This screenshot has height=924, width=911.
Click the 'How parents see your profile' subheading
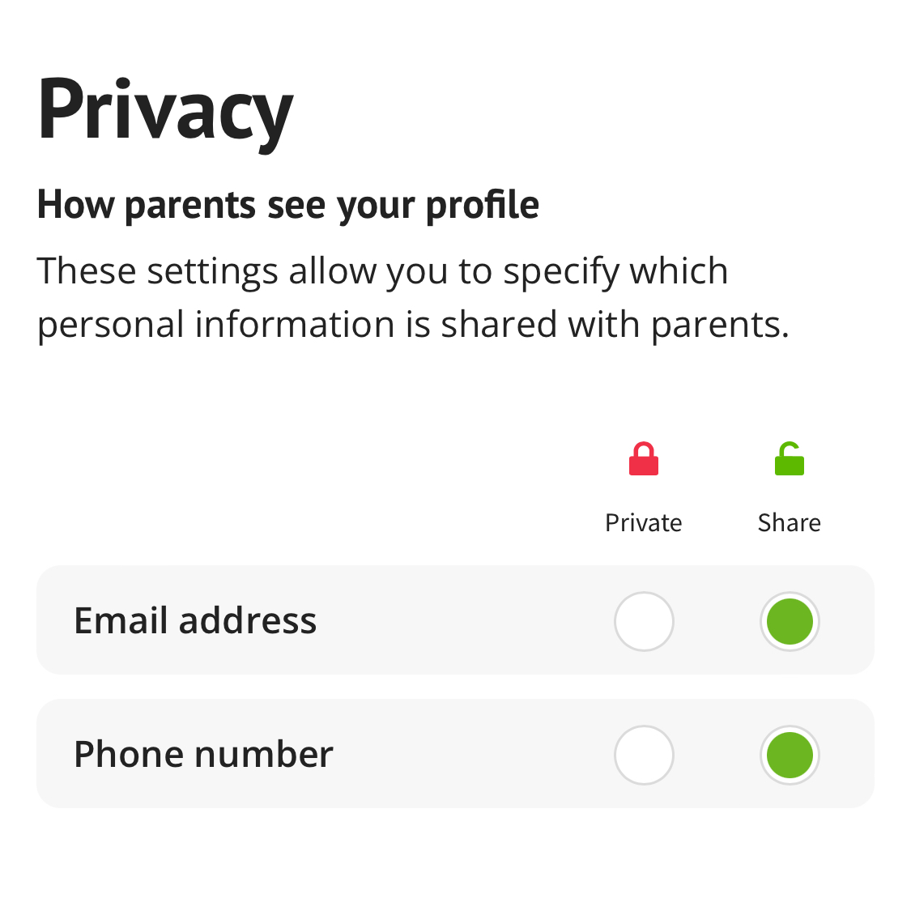tap(287, 207)
